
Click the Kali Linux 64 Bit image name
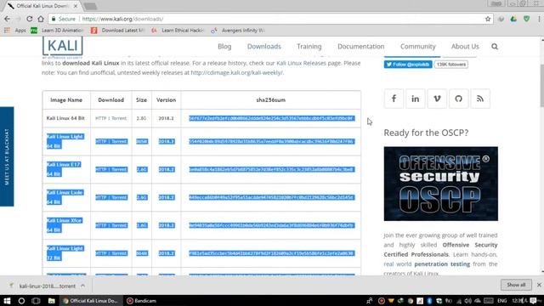65,118
